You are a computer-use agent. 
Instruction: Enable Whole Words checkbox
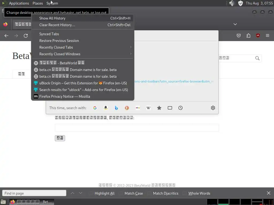[185, 193]
